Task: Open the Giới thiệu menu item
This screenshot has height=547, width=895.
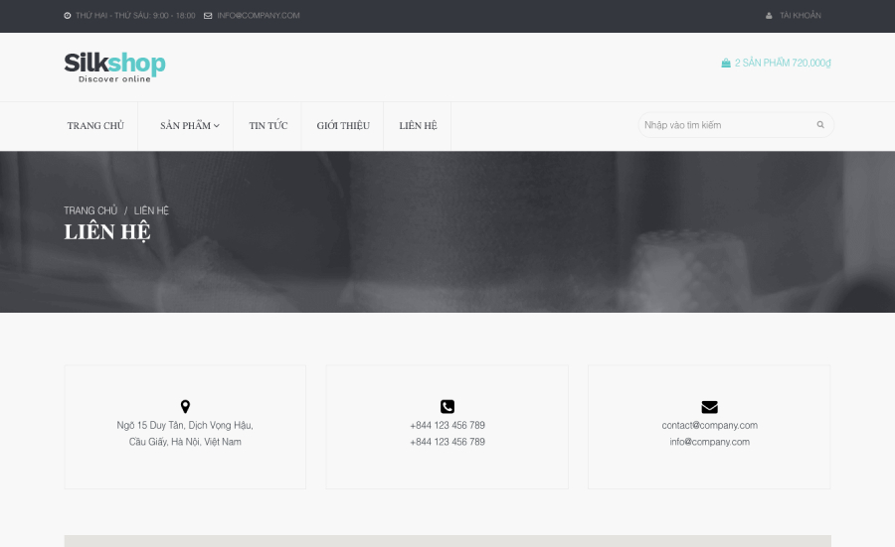Action: coord(343,126)
